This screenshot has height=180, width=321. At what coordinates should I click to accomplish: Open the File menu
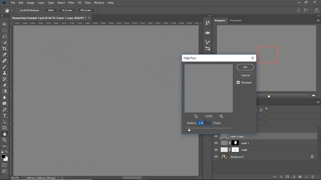[13, 2]
